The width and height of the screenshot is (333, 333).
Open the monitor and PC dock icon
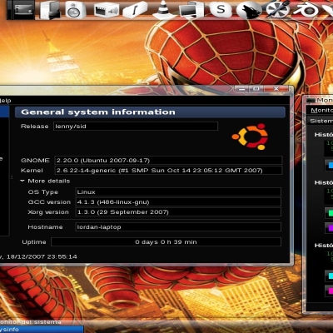[191, 10]
